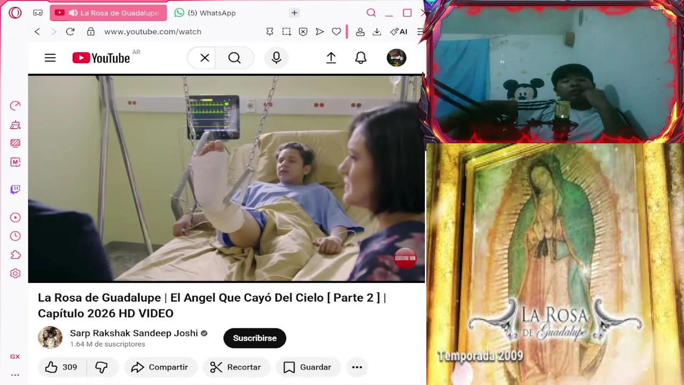
Task: Bookmark page with the heart icon
Action: click(336, 32)
